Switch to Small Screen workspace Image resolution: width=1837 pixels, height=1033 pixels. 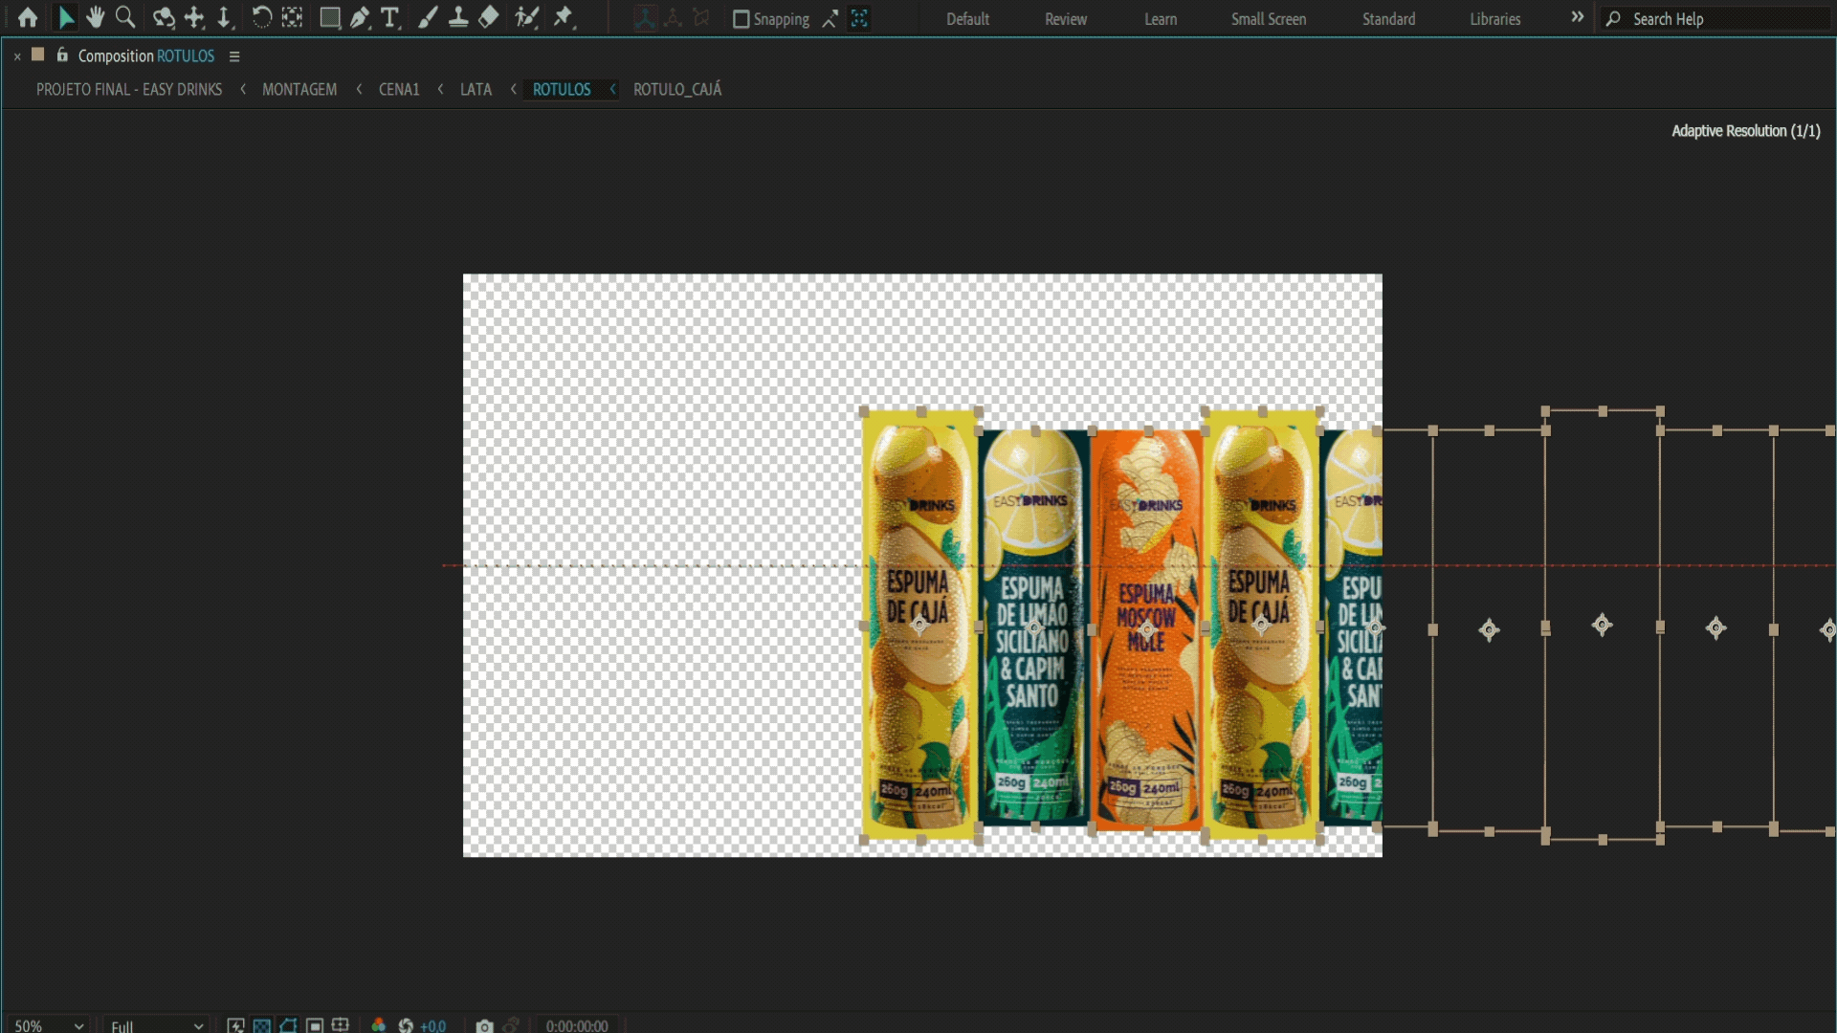point(1269,19)
